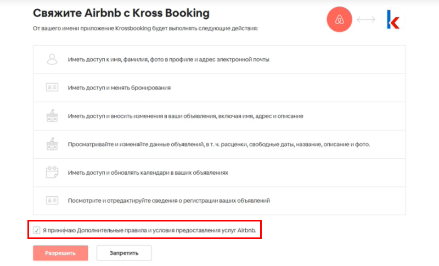The width and height of the screenshot is (439, 266).
Task: Click the person profile icon in first row
Action: 52,59
